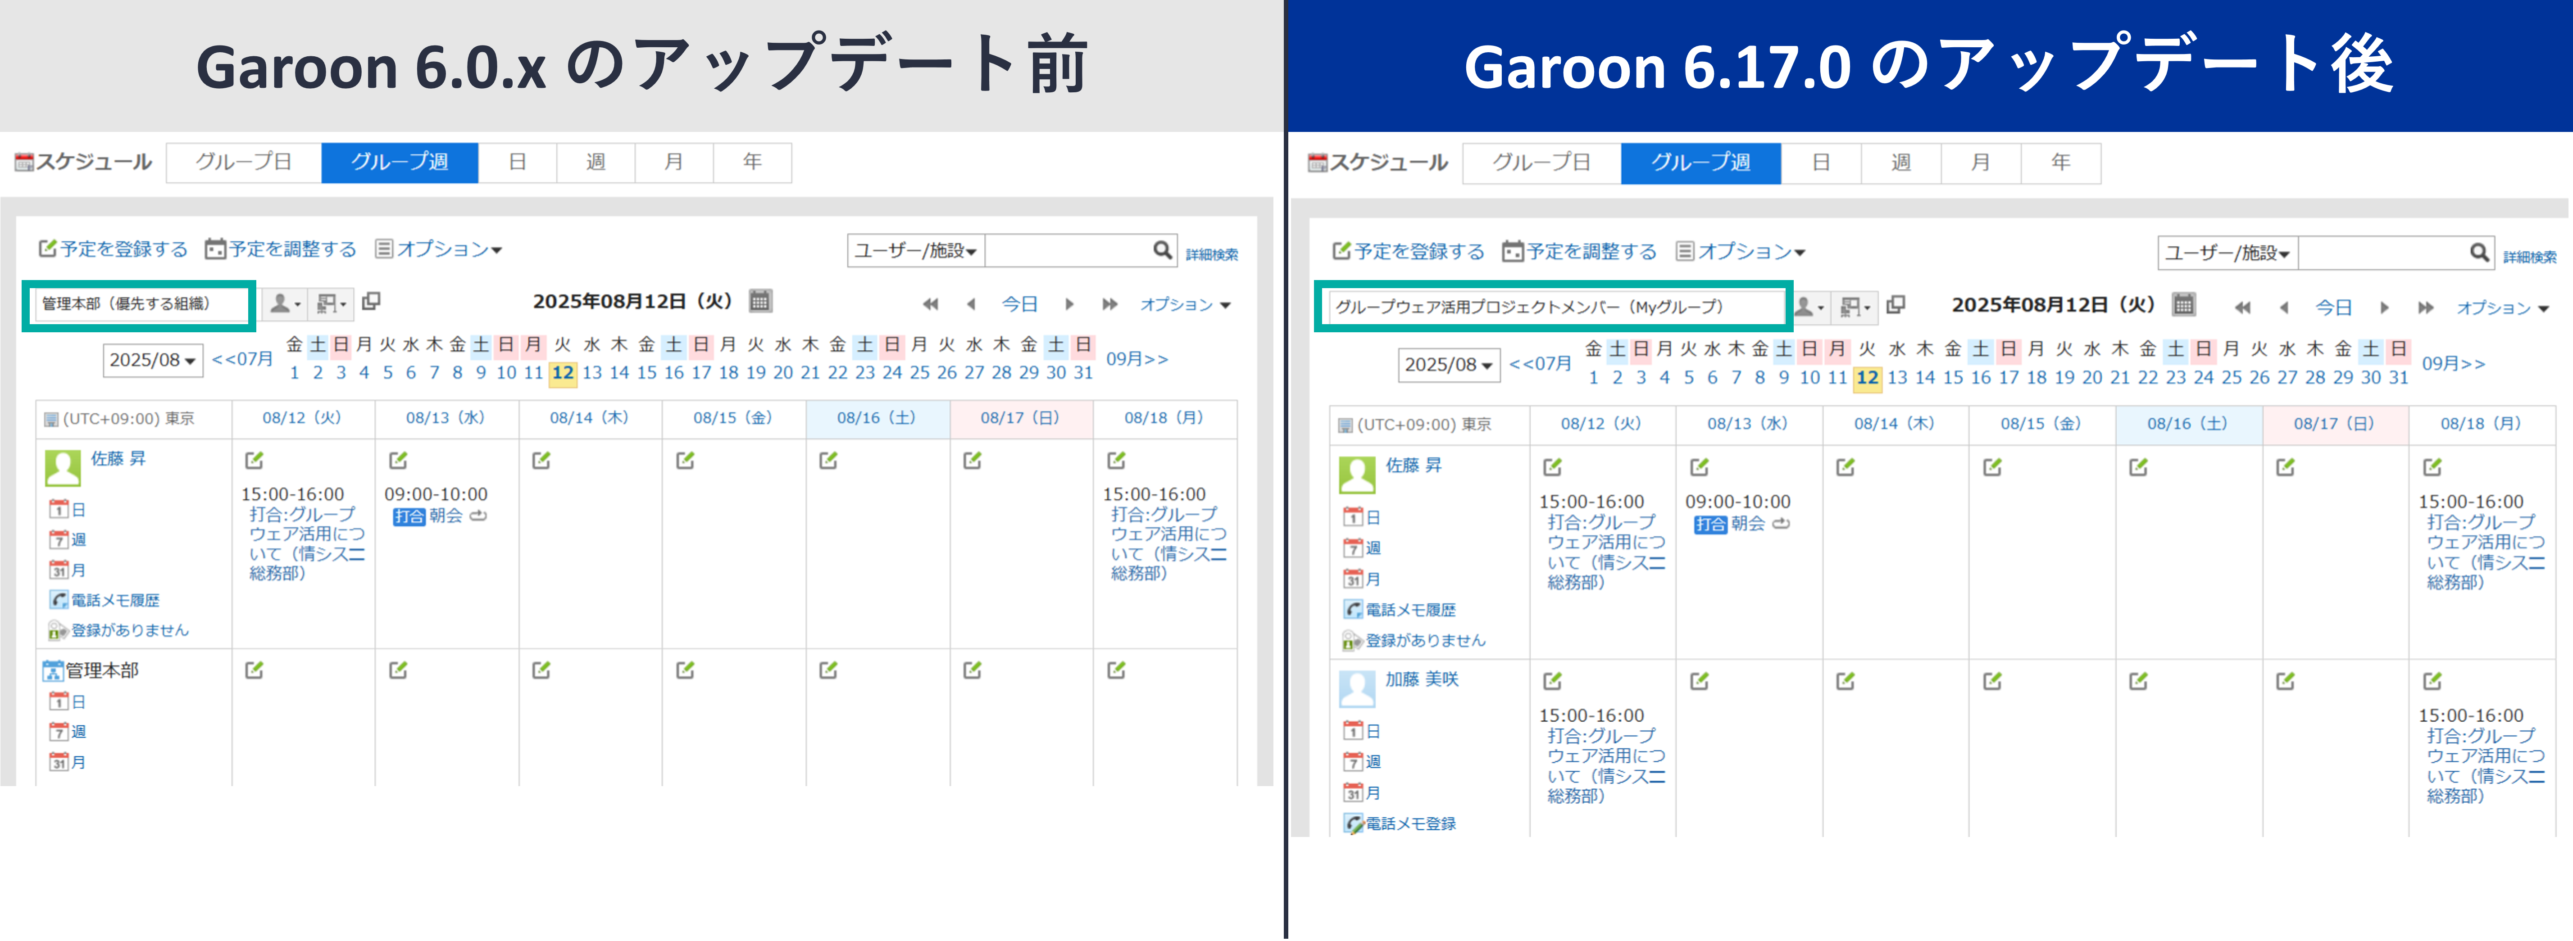The image size is (2573, 941).
Task: Expand the 2025/08 month dropdown in the left panel
Action: [x=153, y=360]
